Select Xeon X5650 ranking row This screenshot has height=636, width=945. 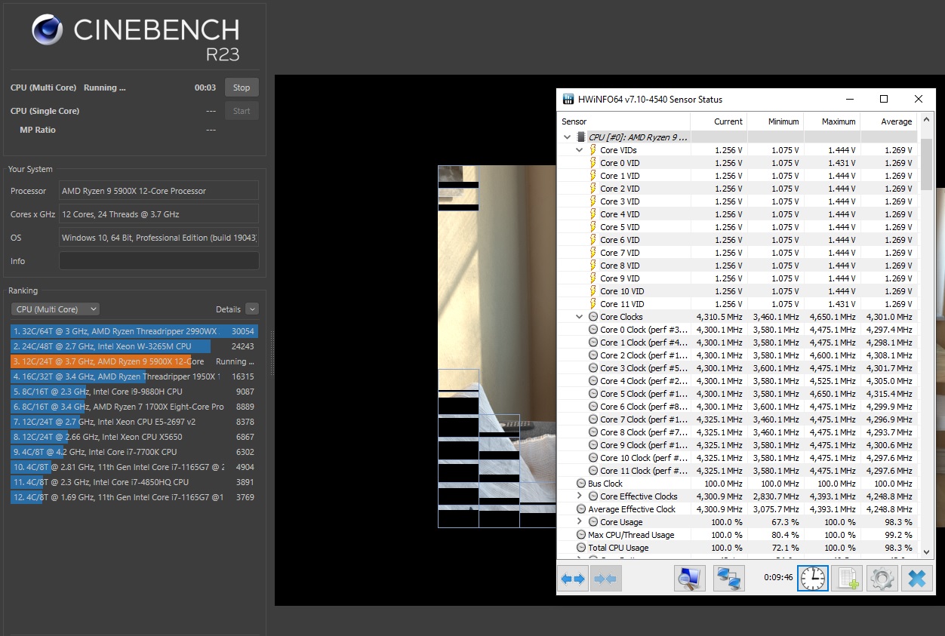tap(134, 437)
